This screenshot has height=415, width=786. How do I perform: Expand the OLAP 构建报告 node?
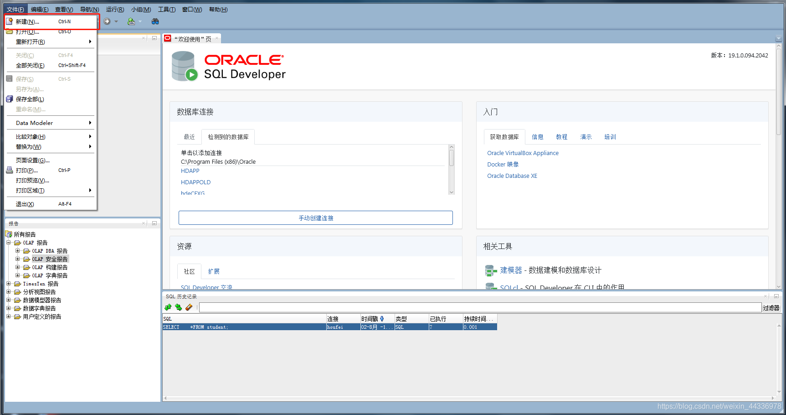coord(18,267)
